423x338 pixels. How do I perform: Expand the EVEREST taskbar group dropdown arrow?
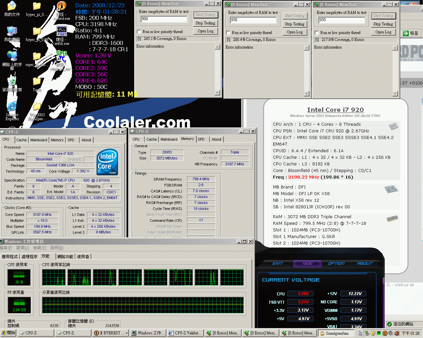click(x=127, y=333)
